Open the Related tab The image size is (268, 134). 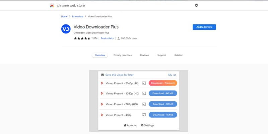pyautogui.click(x=179, y=55)
